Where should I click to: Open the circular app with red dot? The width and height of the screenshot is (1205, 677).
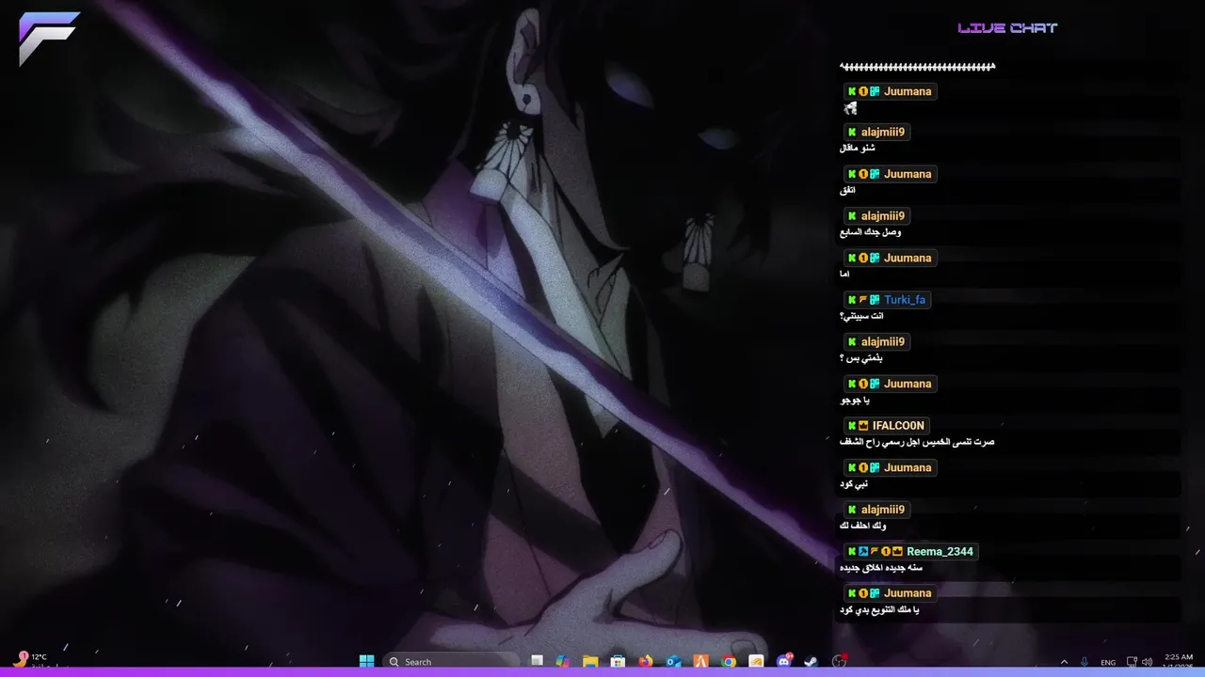tap(840, 661)
